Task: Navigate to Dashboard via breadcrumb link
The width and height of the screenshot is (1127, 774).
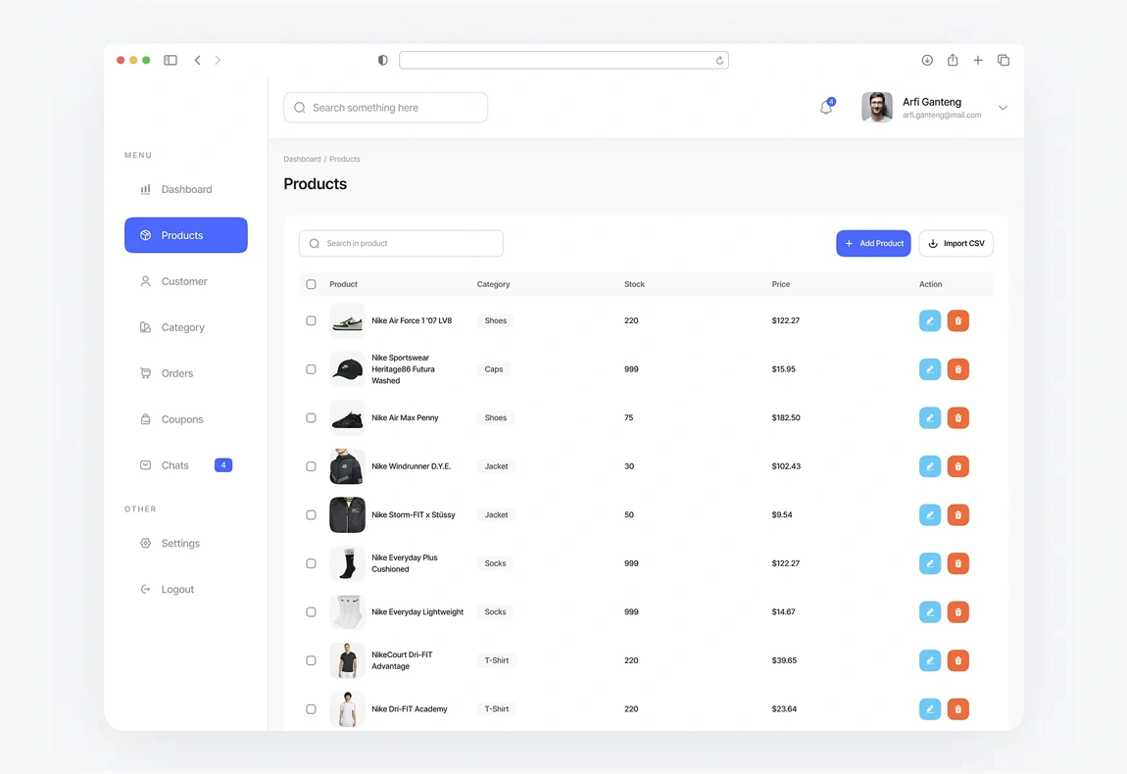Action: (x=302, y=159)
